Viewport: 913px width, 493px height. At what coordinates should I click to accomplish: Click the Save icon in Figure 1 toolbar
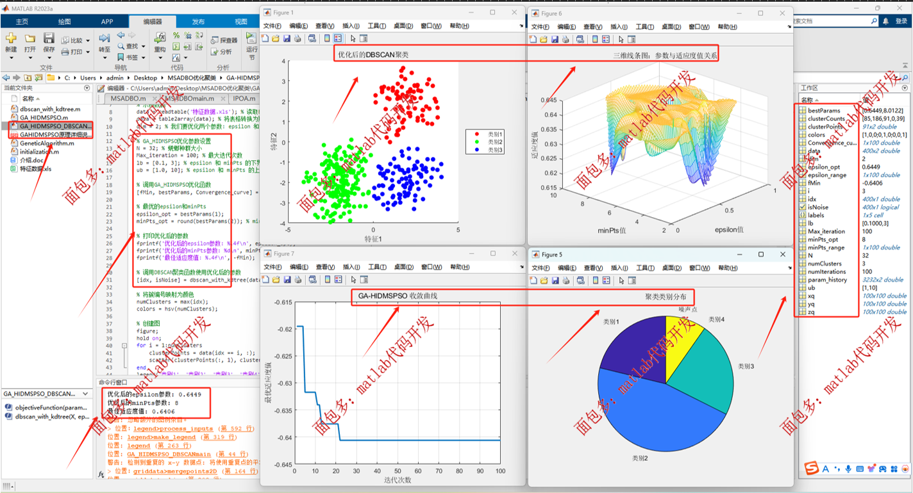(286, 38)
